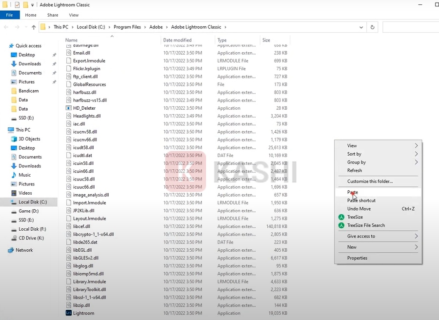Select Paste from the context menu

pyautogui.click(x=353, y=192)
